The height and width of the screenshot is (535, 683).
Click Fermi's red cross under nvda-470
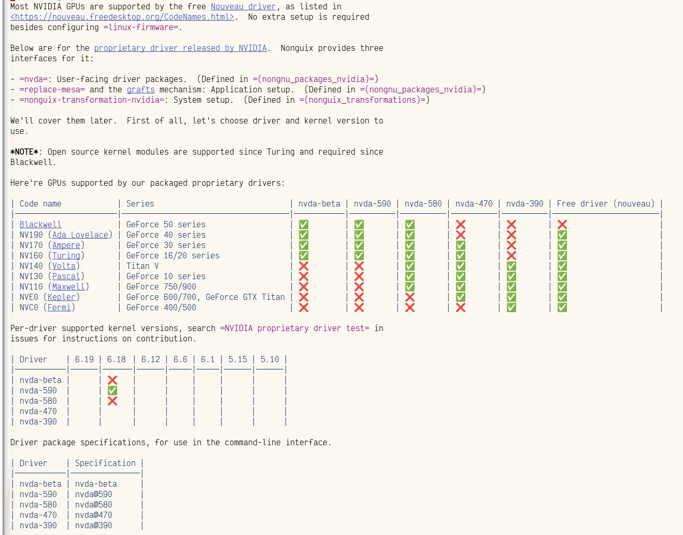(461, 308)
